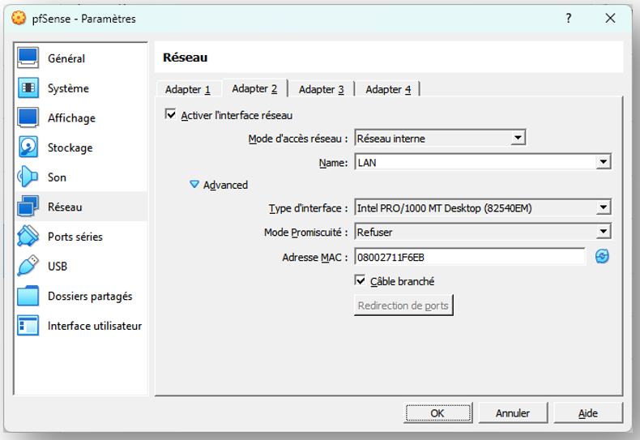Select the Adapter 2 tab
Screen dimensions: 640x440
[x=254, y=88]
